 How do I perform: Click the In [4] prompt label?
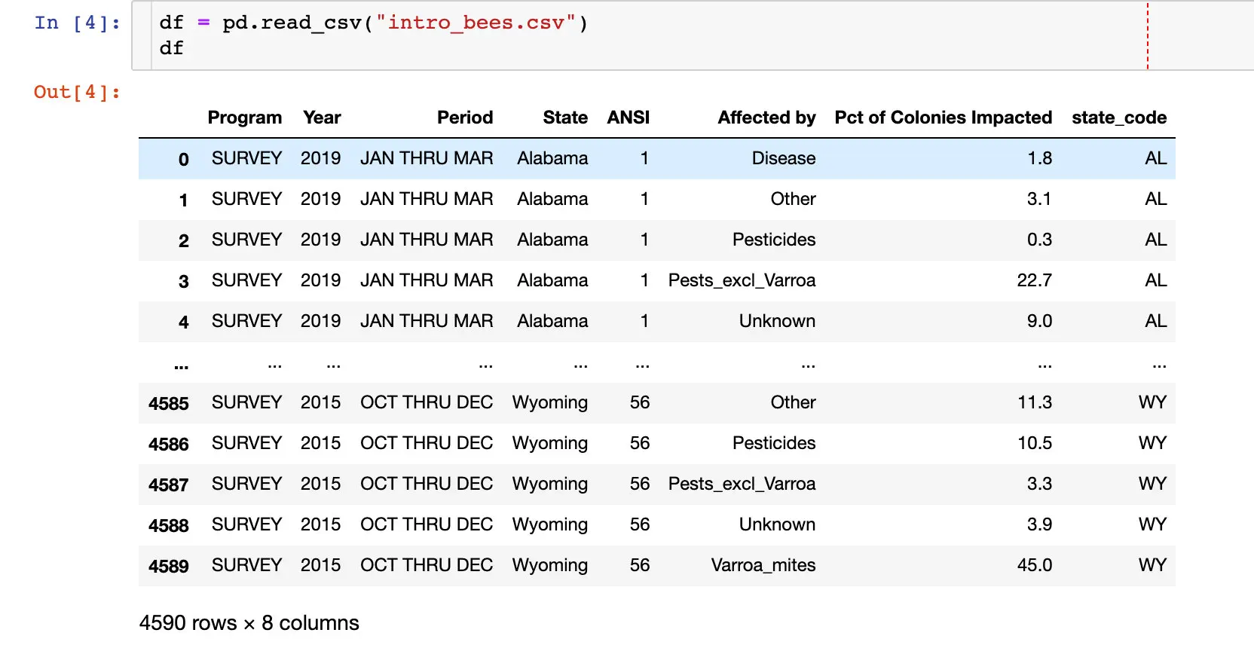[77, 23]
